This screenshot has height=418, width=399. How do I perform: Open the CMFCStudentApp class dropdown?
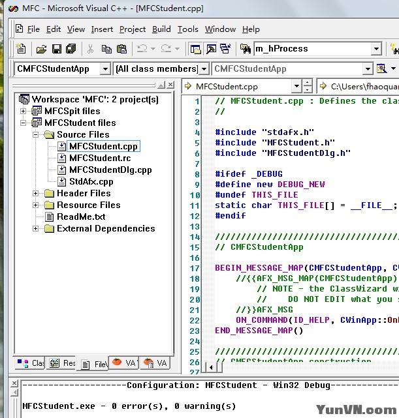point(105,69)
